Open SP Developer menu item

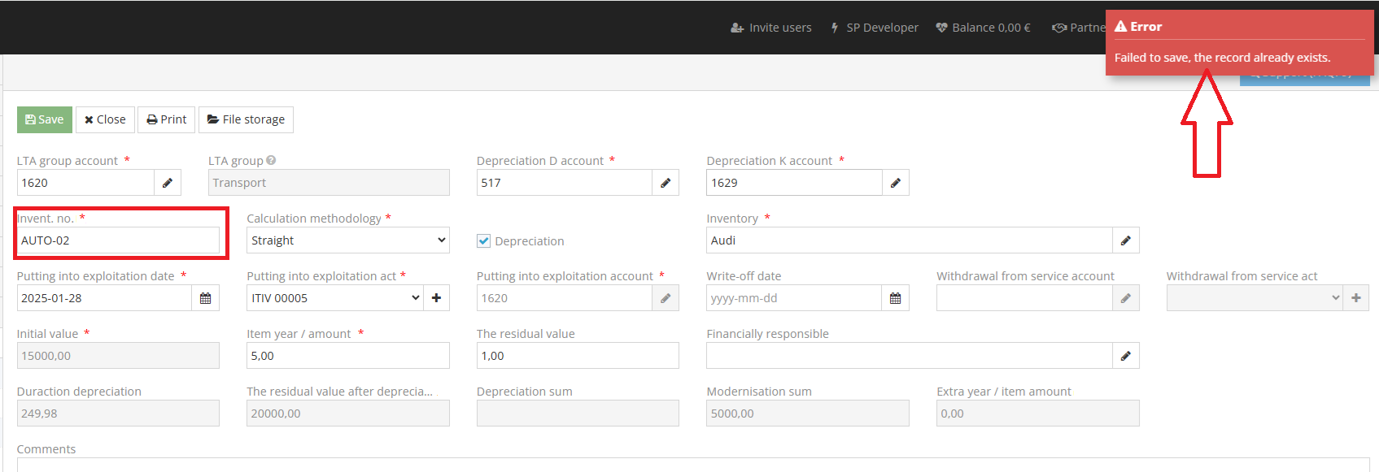874,28
